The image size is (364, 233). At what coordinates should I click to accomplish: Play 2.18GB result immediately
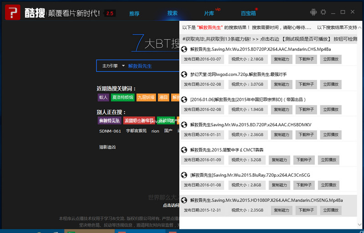click(x=331, y=59)
